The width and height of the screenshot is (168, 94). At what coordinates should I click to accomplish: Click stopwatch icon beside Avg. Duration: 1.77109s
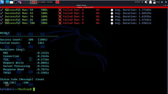coord(112,10)
